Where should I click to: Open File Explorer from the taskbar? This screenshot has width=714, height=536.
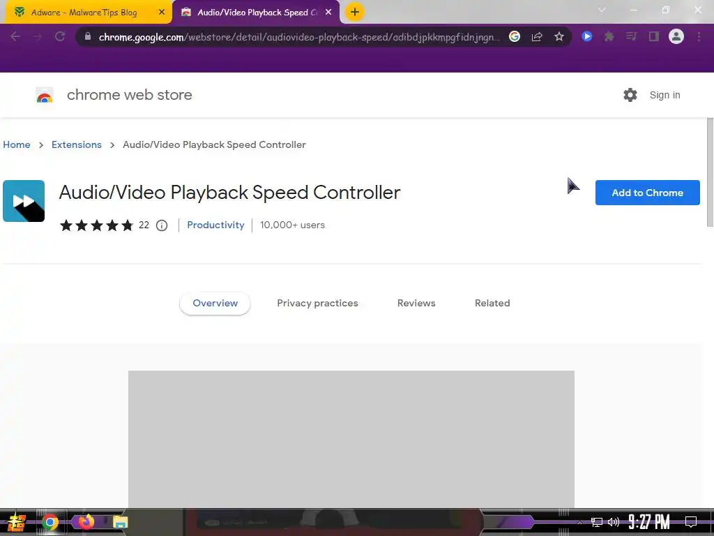pyautogui.click(x=121, y=522)
